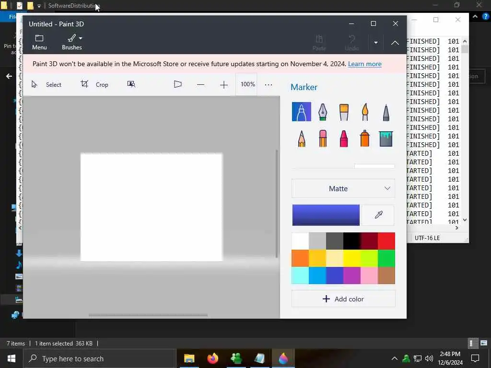Click the UTF-16 LE encoding status text
Image resolution: width=491 pixels, height=368 pixels.
click(427, 238)
